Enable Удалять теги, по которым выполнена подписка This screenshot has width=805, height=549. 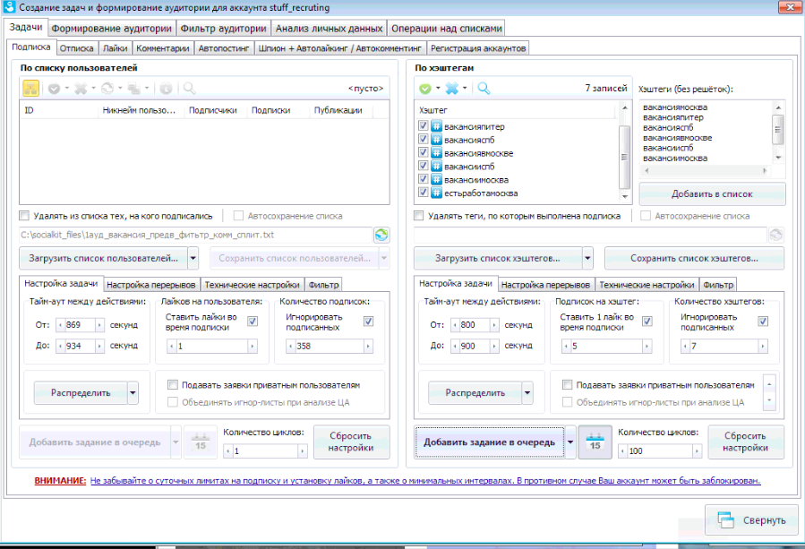pyautogui.click(x=419, y=216)
